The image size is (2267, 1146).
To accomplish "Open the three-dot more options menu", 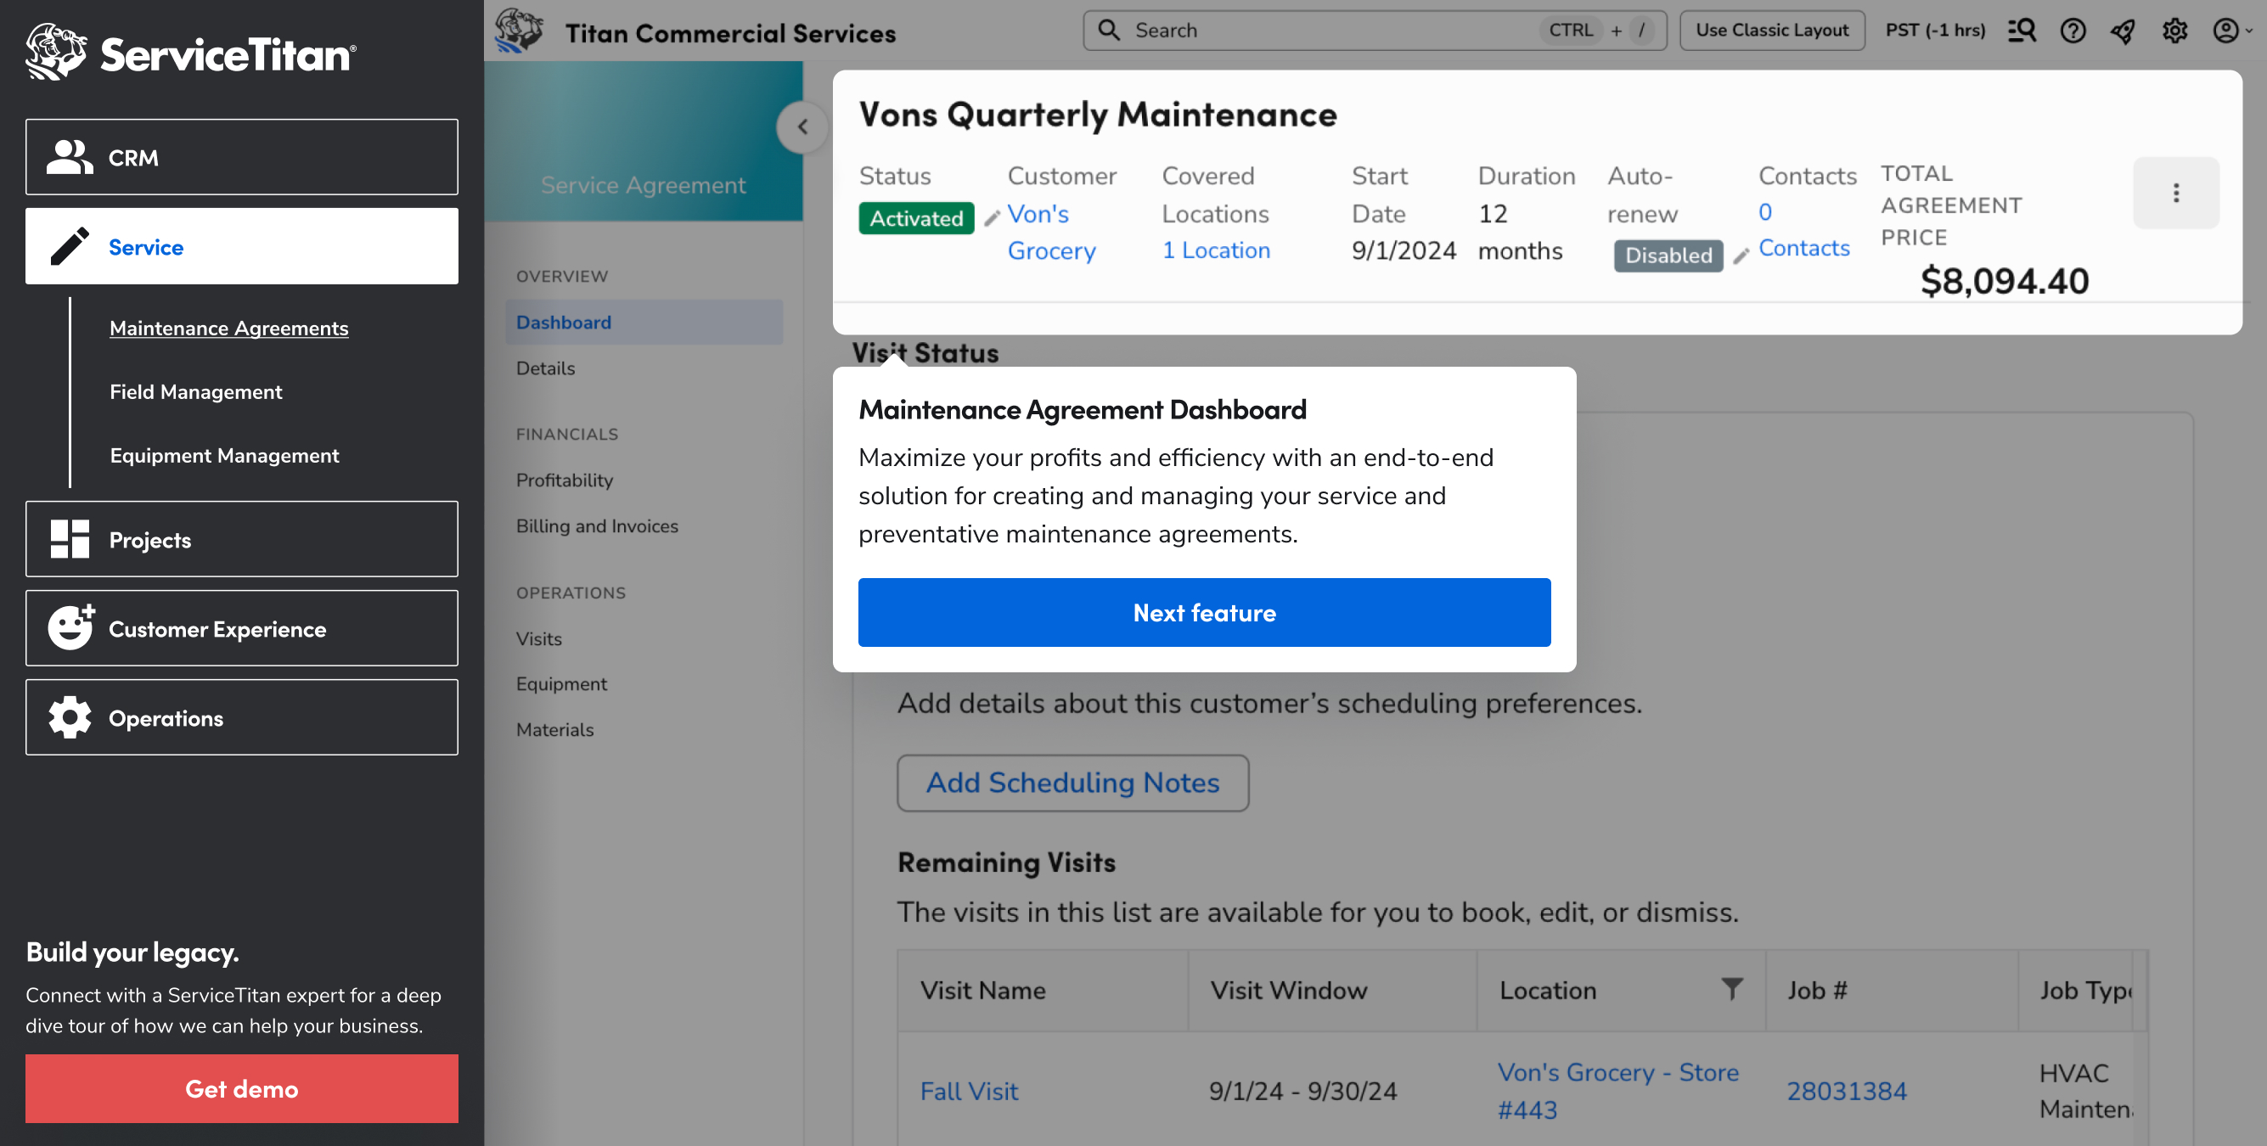I will pos(2175,193).
